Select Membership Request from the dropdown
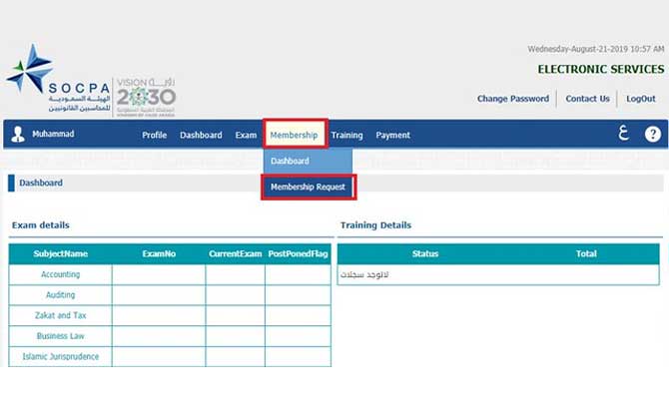The width and height of the screenshot is (669, 409). click(308, 187)
